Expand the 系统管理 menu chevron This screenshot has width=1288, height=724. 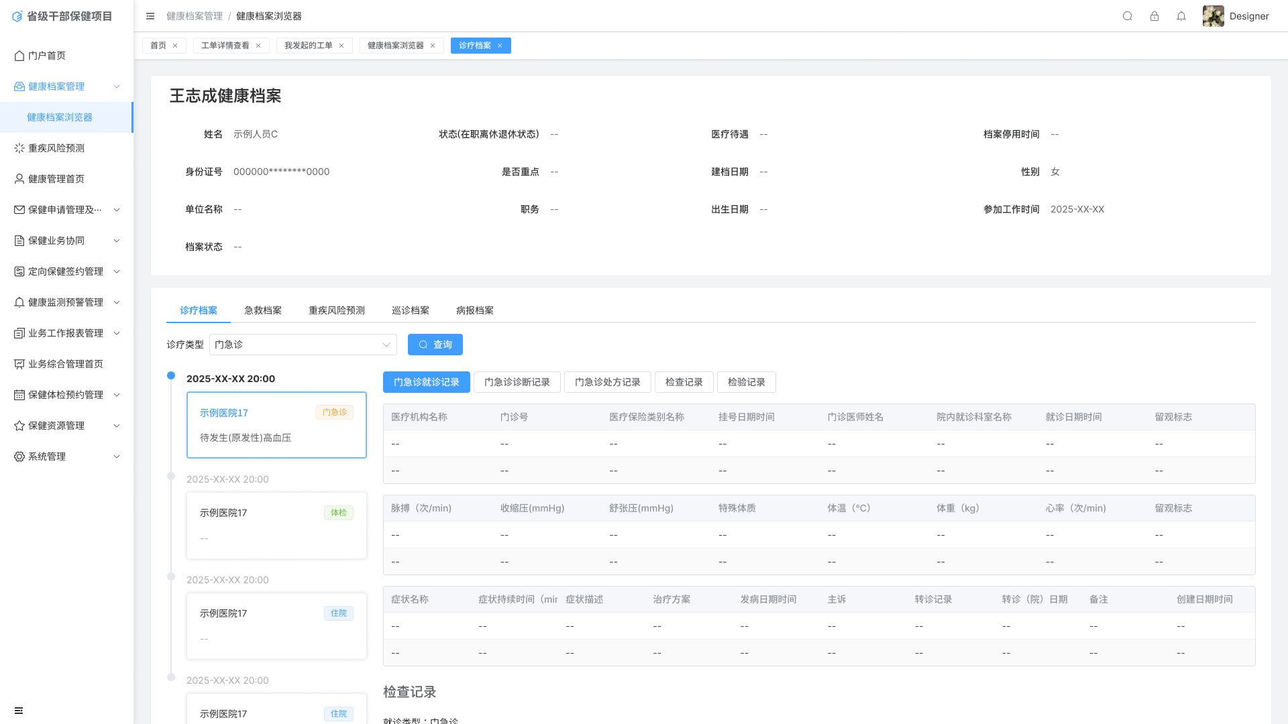tap(117, 457)
